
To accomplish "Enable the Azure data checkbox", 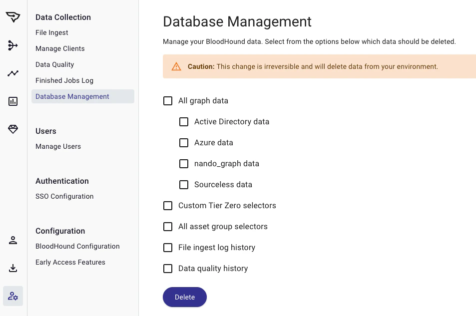I will (184, 143).
